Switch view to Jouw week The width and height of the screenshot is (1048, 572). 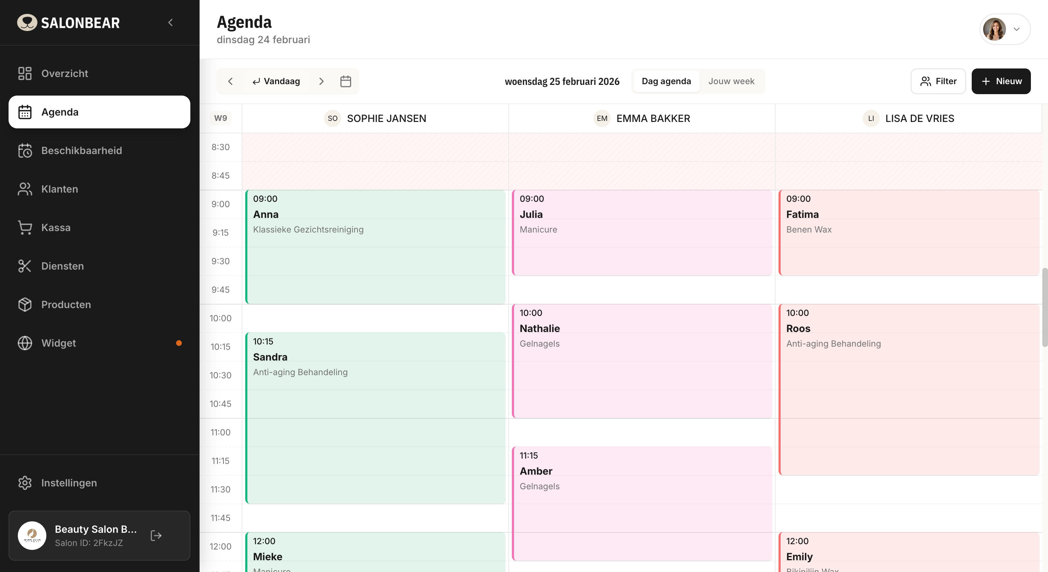click(731, 81)
